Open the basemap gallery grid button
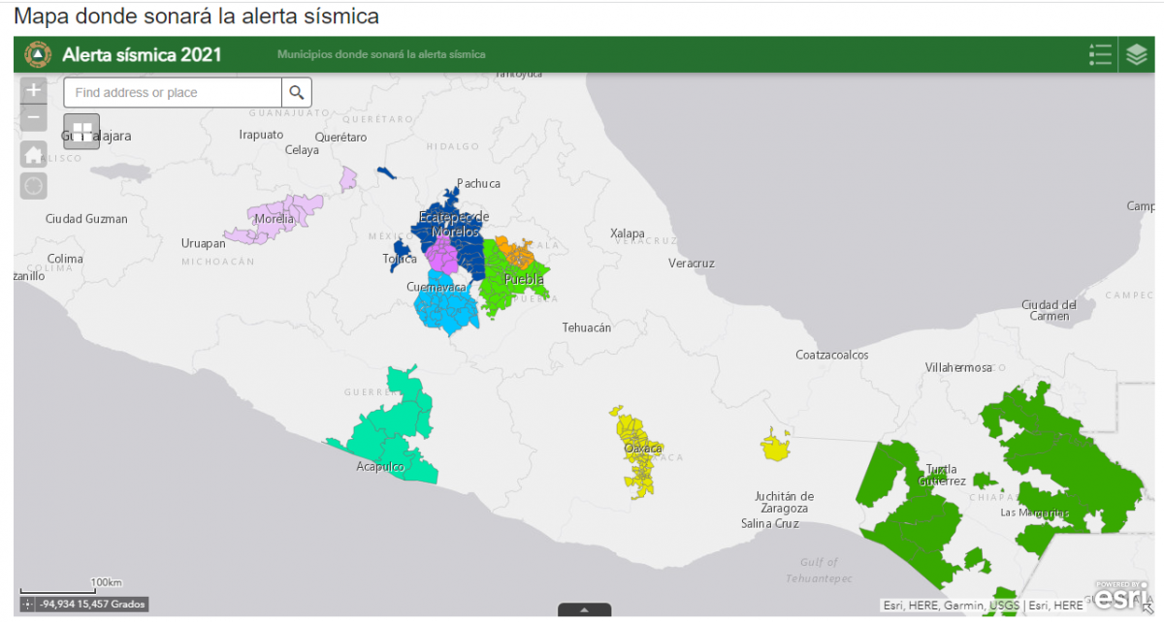Screen dimensions: 1164x622 point(82,131)
